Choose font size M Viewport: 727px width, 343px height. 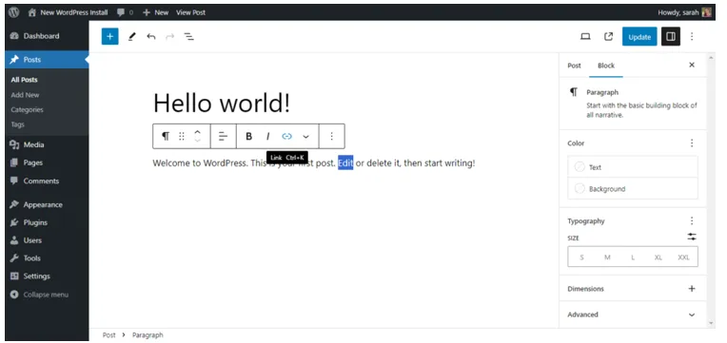[x=607, y=257]
